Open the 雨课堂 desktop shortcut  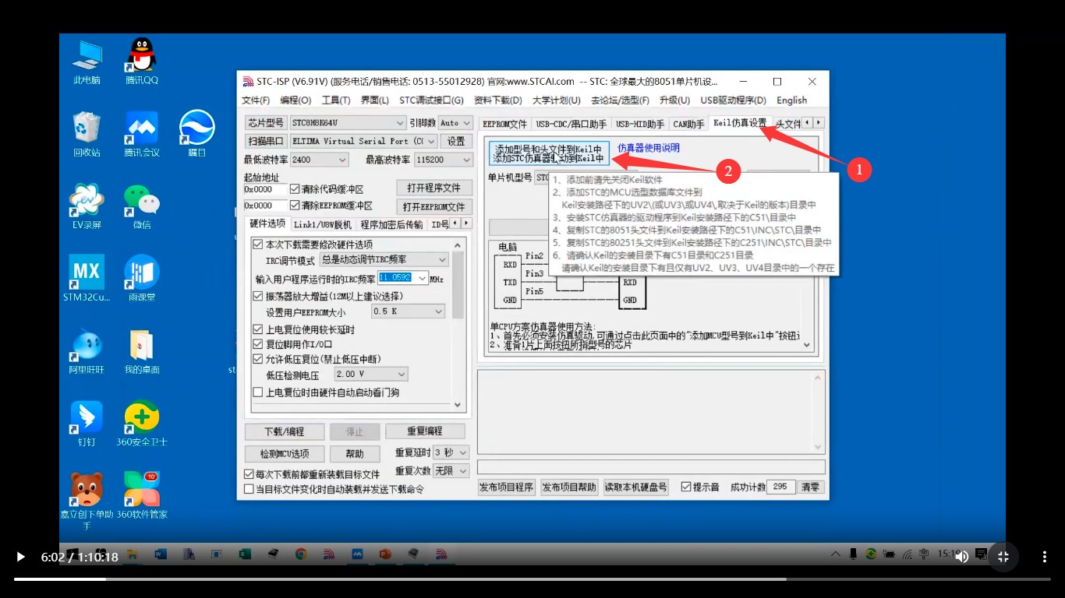141,278
